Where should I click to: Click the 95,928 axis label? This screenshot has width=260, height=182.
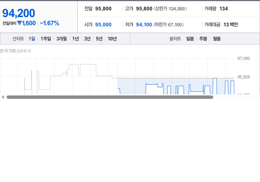[x=244, y=77]
